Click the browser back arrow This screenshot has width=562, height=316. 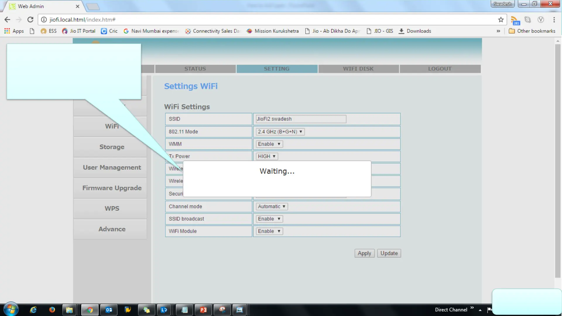pos(7,20)
